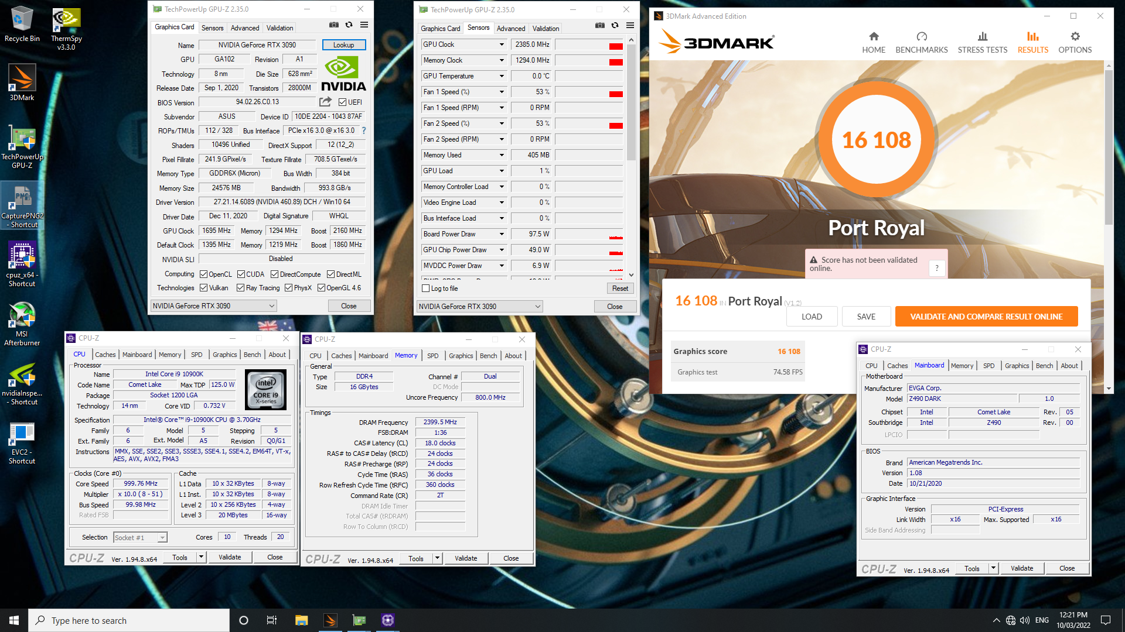Screen dimensions: 1125x632
Task: Toggle the DirectCompute checkbox
Action: point(274,274)
